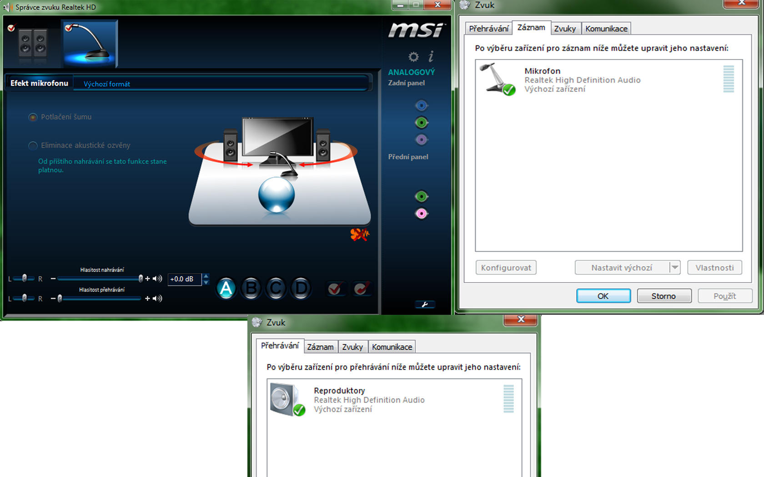Open the information 'i' icon
The image size is (764, 477).
431,56
